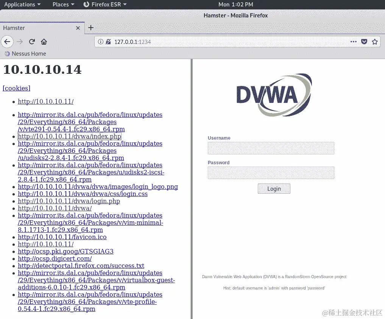
Task: Click the Username input field
Action: (x=271, y=148)
